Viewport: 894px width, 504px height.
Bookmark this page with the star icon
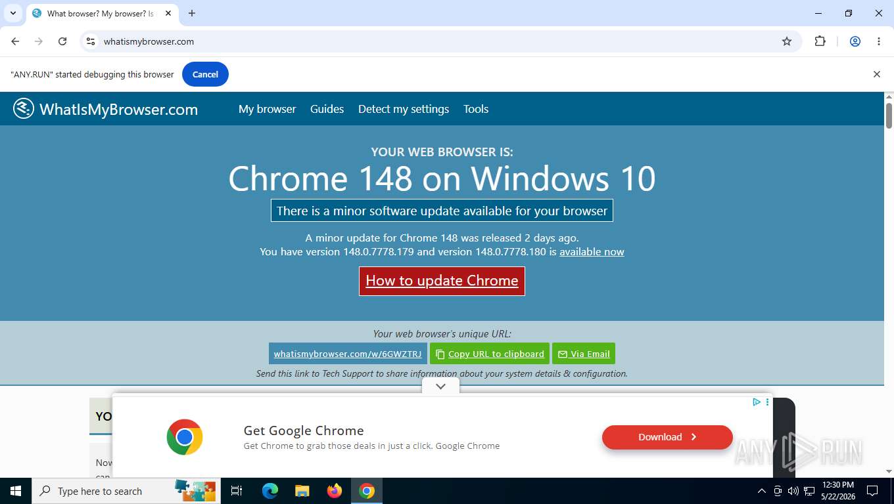click(787, 41)
